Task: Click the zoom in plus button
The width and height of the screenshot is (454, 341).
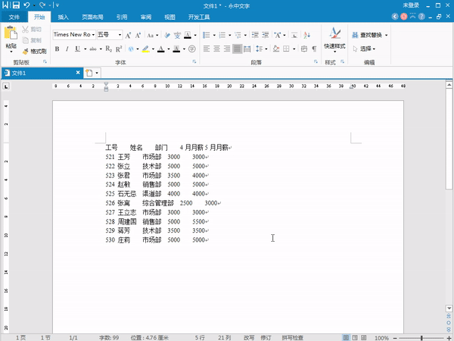Action: click(x=449, y=338)
